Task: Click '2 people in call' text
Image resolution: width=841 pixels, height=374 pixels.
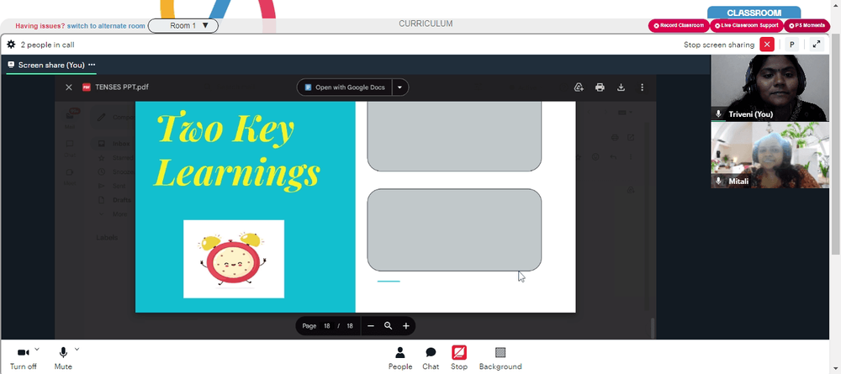Action: coord(47,45)
